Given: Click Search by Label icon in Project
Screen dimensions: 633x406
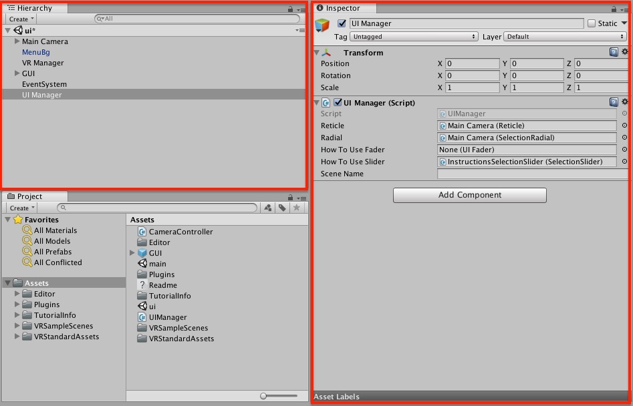Looking at the screenshot, I should [x=282, y=208].
